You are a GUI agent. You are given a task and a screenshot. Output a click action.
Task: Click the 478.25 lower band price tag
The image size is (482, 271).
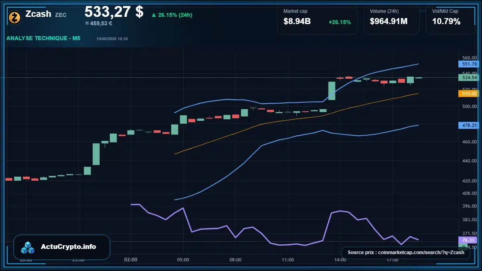pyautogui.click(x=468, y=125)
